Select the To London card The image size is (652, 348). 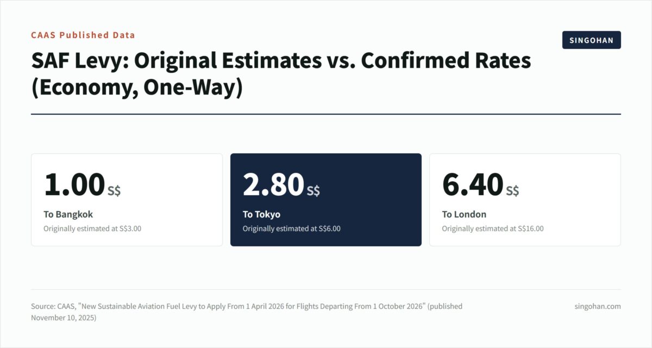point(525,200)
